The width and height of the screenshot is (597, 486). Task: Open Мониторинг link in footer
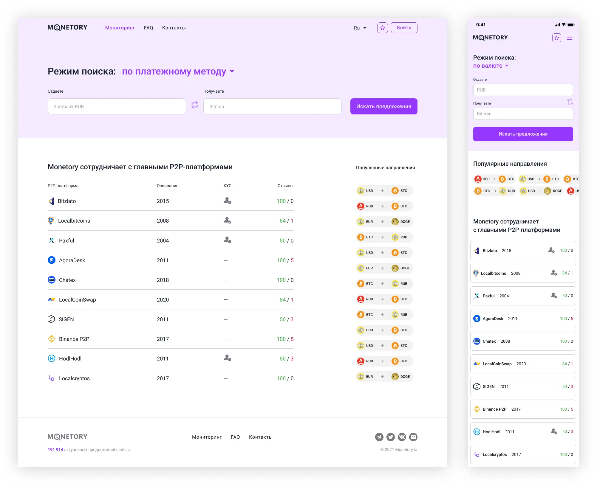[207, 437]
